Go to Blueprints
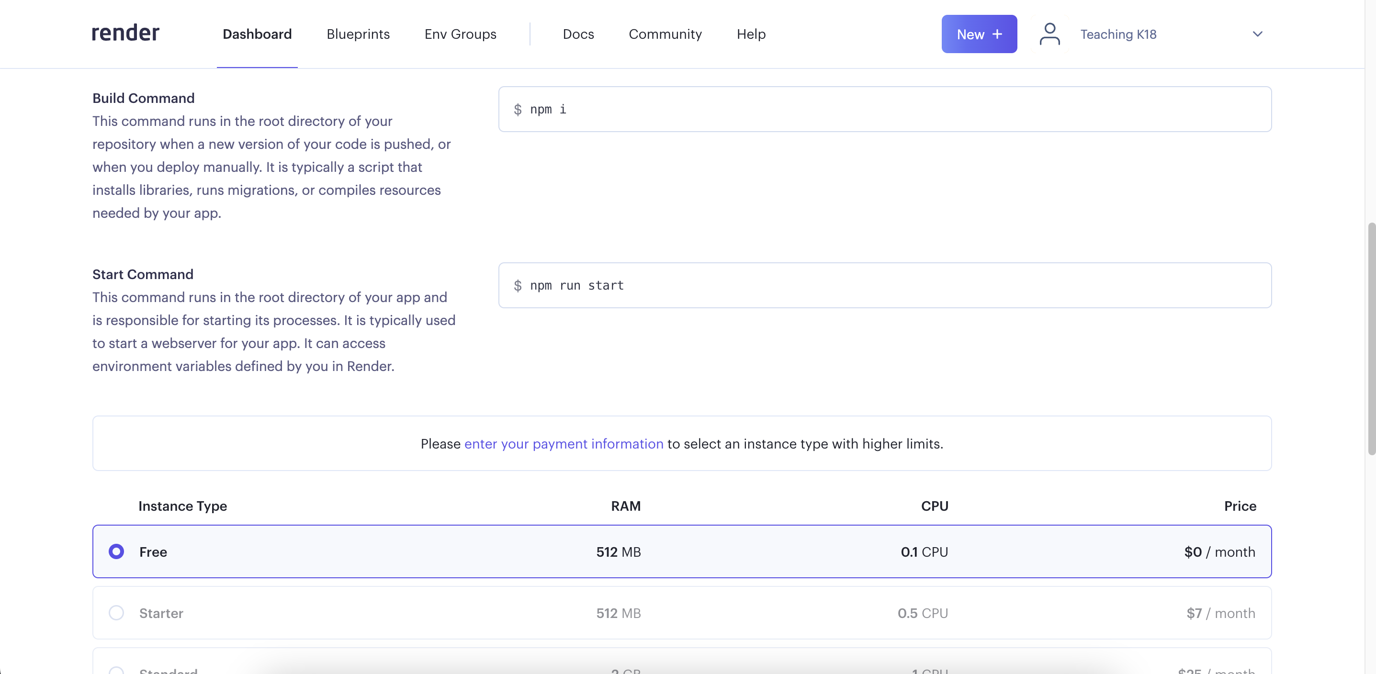This screenshot has height=674, width=1376. pos(358,34)
